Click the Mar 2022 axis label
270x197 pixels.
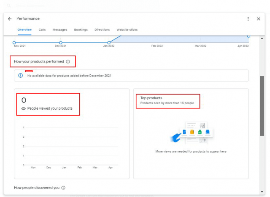point(200,46)
